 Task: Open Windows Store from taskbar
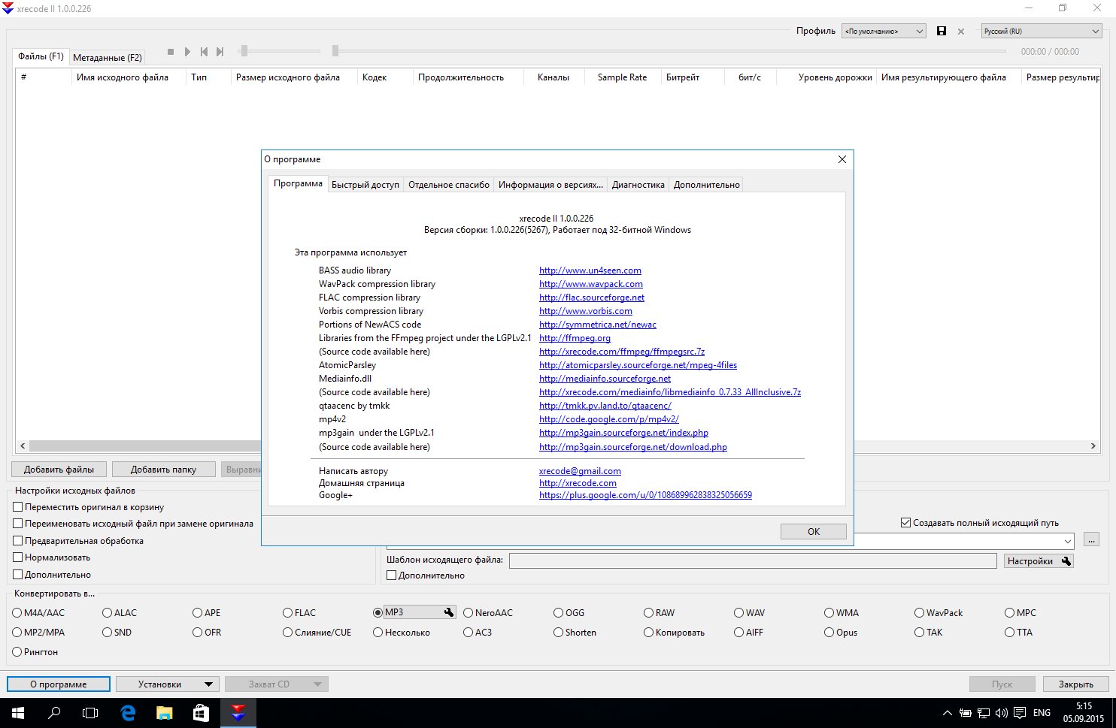pos(201,713)
